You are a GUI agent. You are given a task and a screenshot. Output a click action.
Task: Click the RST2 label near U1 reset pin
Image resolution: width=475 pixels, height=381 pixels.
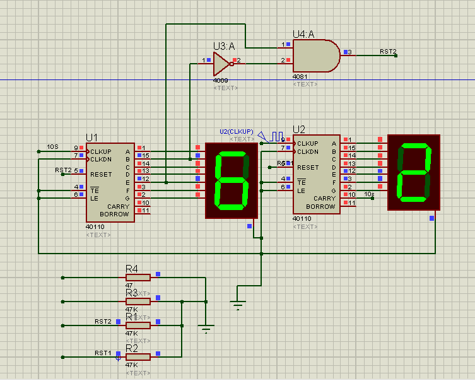[x=63, y=170]
